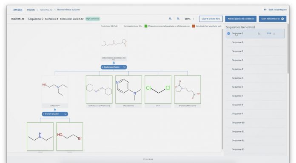The image size is (296, 163).
Task: Select Sequence 6 in the list
Action: 255,87
